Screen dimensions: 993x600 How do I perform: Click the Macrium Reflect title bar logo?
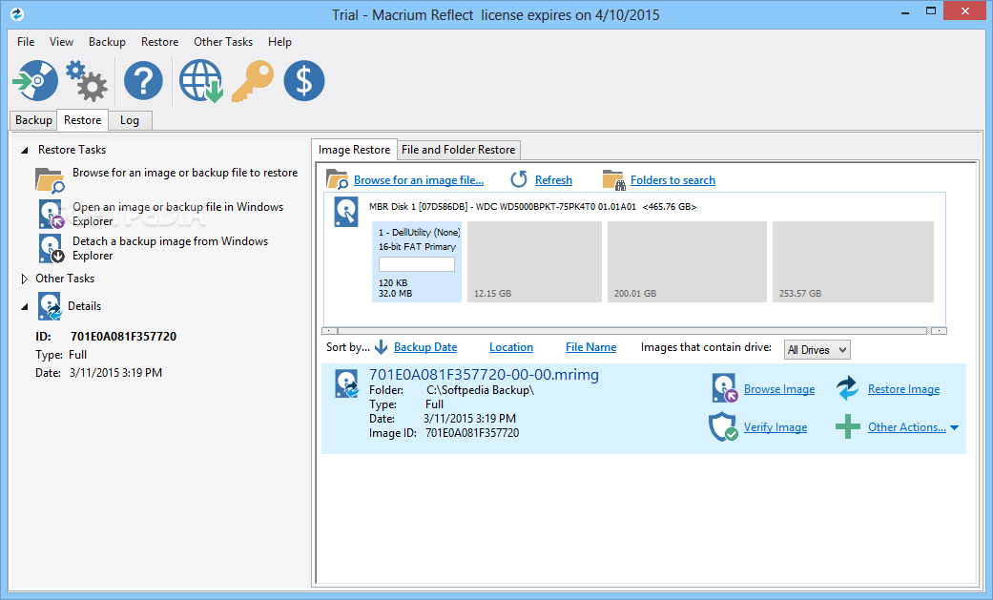pyautogui.click(x=17, y=14)
